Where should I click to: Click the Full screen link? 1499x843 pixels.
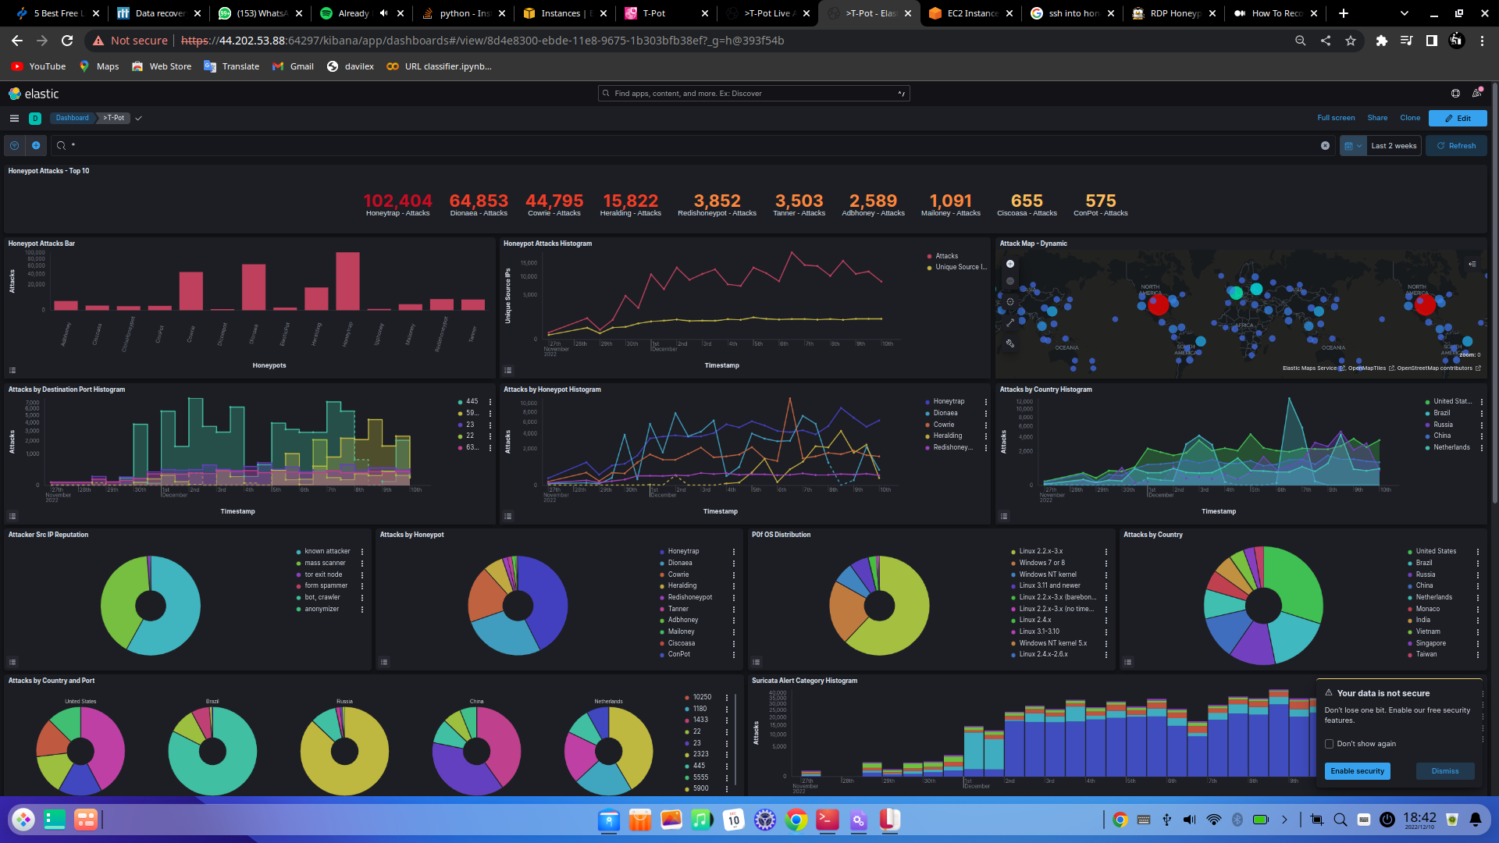[x=1336, y=118]
